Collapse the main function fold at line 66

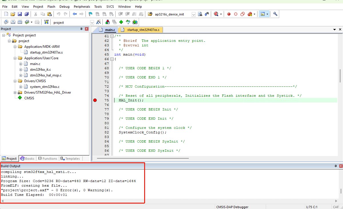[112, 59]
